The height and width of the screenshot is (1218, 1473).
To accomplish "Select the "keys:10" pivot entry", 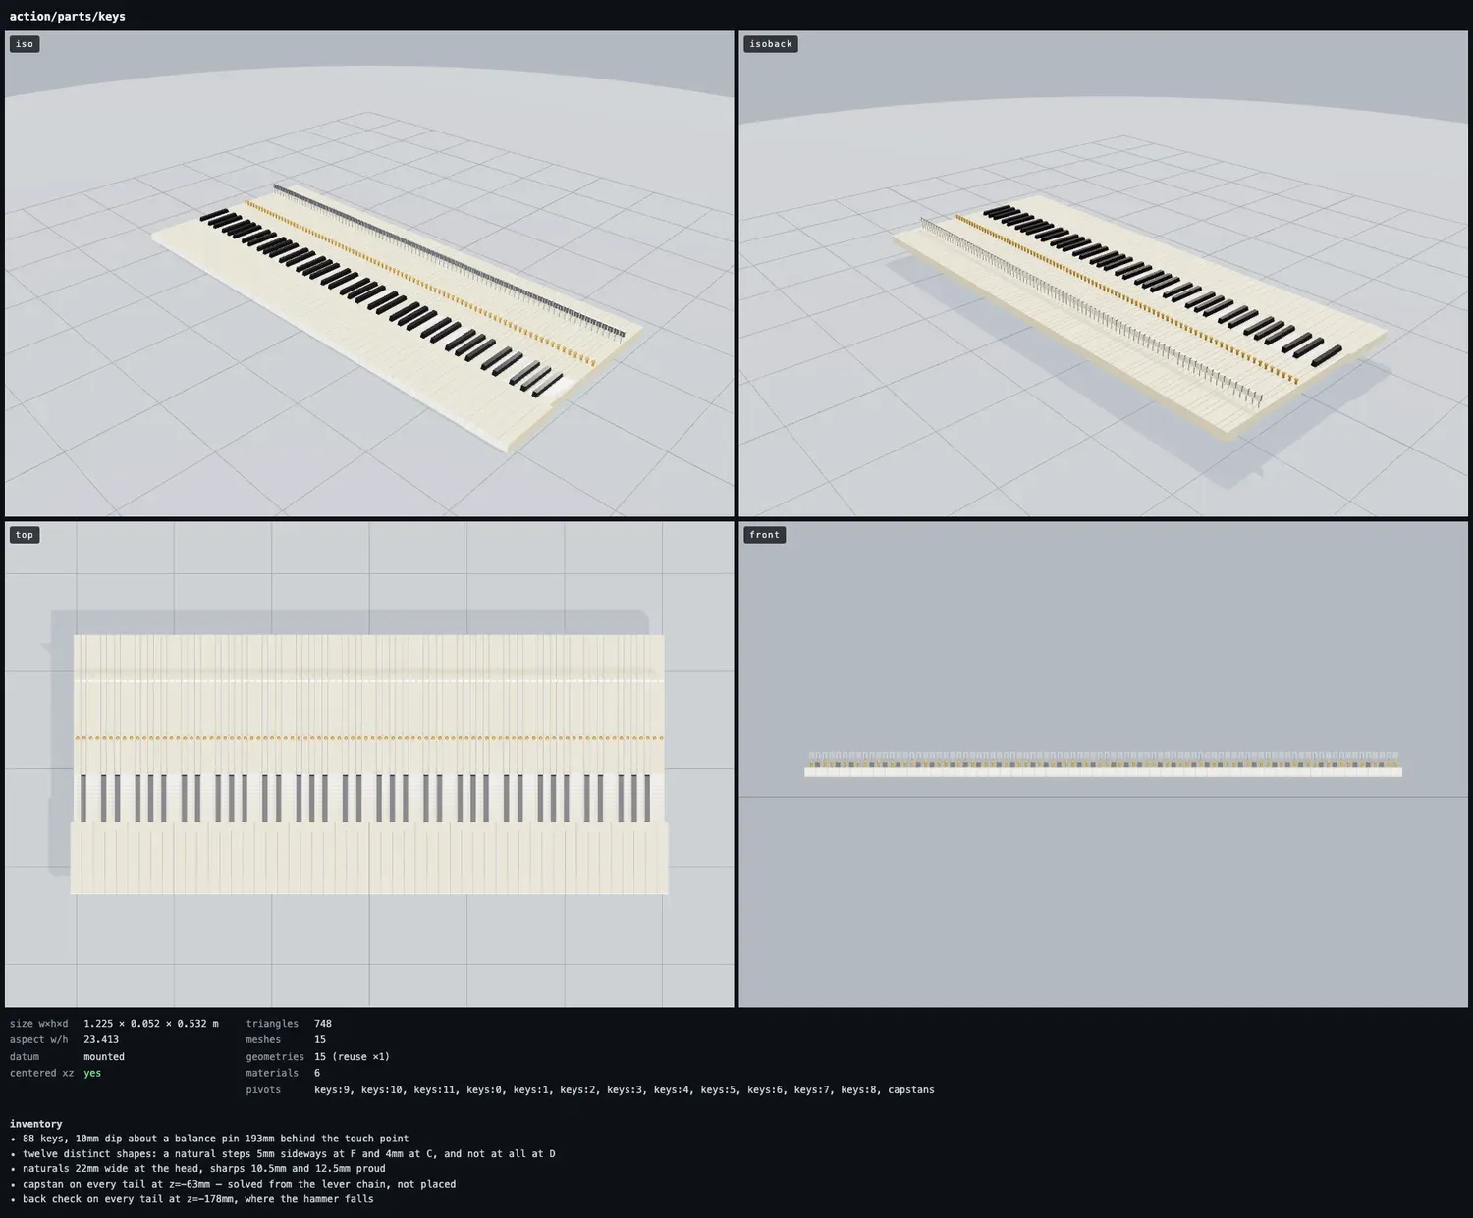I will point(381,1090).
